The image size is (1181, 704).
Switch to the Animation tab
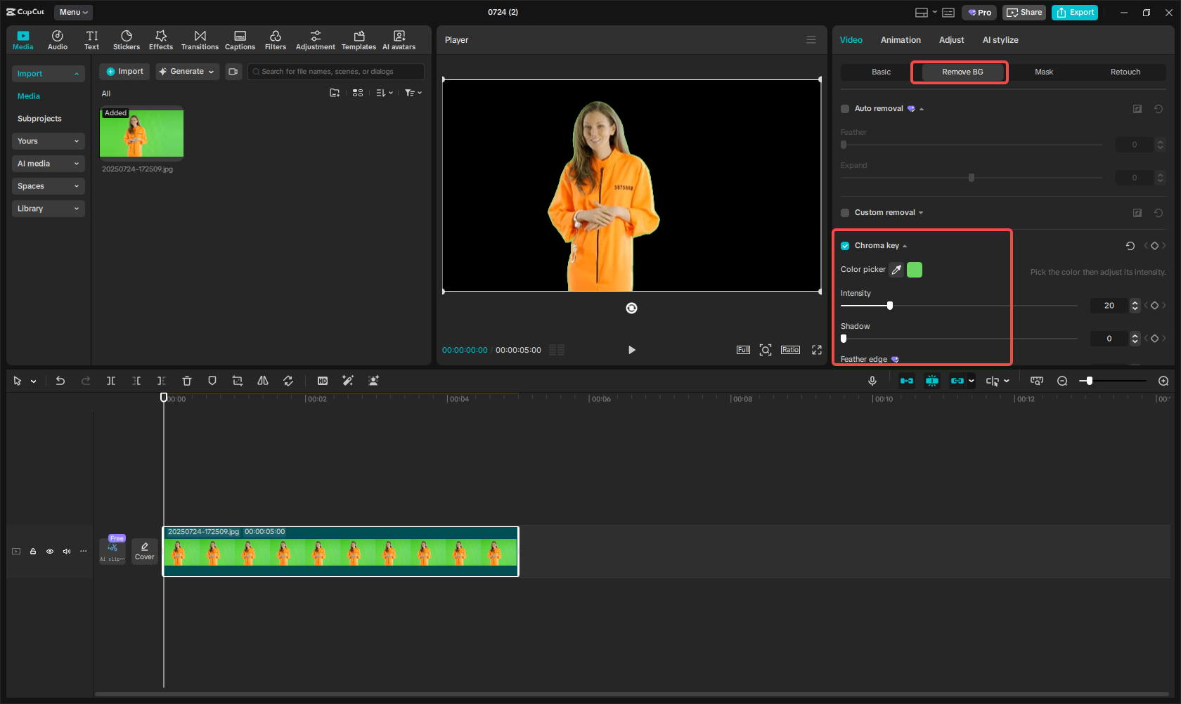coord(901,40)
